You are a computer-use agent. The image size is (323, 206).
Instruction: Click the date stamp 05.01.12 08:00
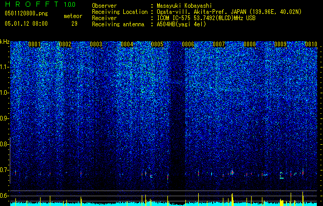point(26,24)
